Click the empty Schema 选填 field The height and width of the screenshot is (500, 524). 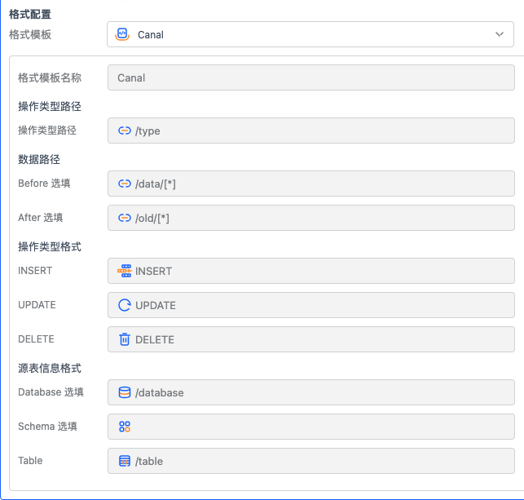click(310, 427)
